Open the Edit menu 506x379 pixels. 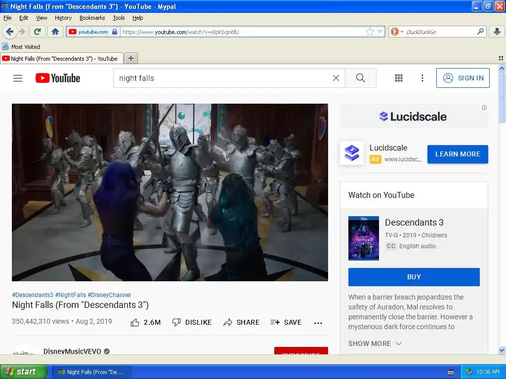pyautogui.click(x=24, y=18)
